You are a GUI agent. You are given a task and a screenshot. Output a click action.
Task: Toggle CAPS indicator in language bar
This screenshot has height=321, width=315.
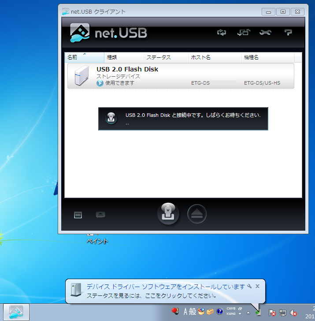(x=231, y=309)
